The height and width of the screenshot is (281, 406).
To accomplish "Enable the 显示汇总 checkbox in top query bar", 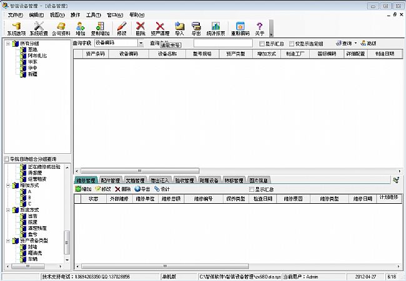I will pos(262,44).
